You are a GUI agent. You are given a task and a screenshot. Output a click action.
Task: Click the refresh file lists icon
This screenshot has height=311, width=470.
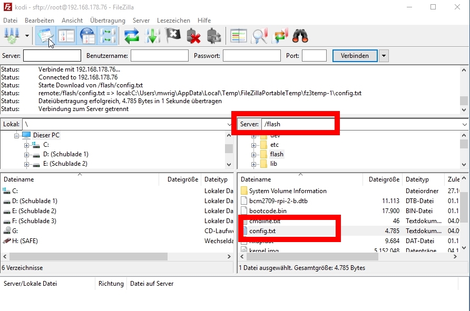(x=132, y=36)
